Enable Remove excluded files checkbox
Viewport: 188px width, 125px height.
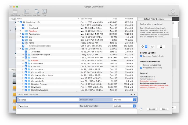pos(141,65)
